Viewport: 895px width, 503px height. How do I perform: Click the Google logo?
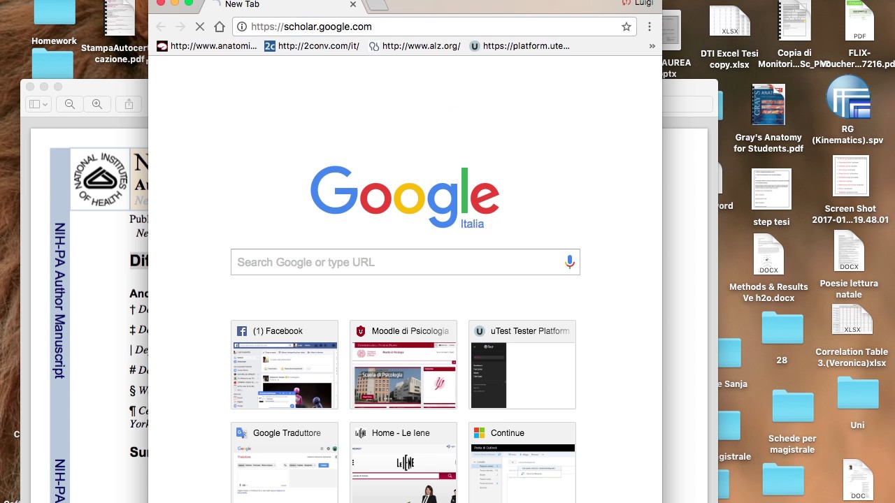(x=405, y=197)
